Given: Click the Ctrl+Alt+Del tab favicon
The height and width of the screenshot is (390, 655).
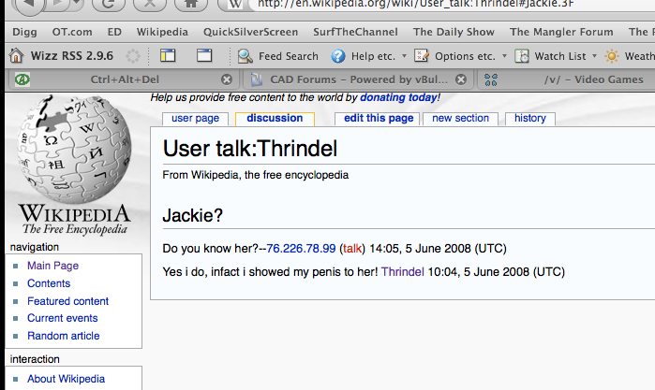Looking at the screenshot, I should coord(22,79).
